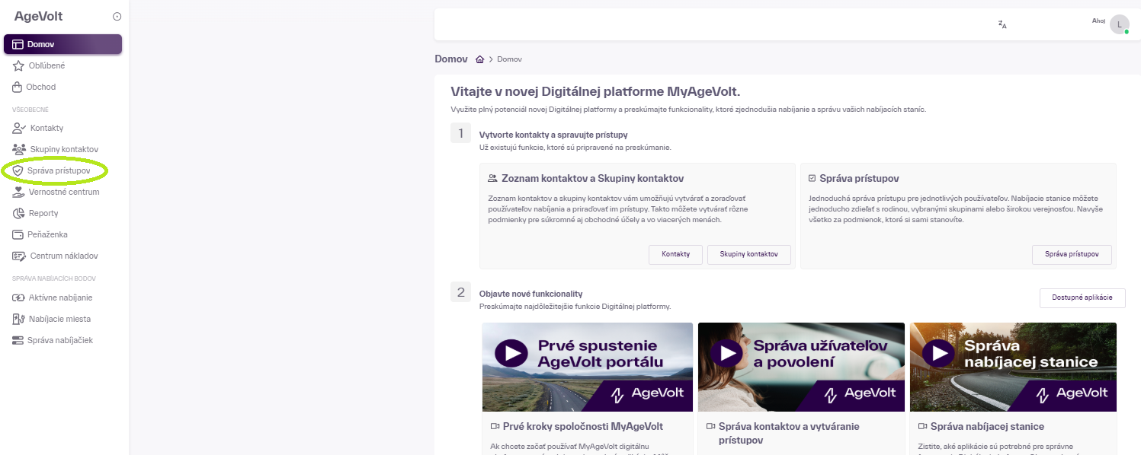Click the Kontakty button in the contacts card
The width and height of the screenshot is (1141, 455).
tap(675, 254)
